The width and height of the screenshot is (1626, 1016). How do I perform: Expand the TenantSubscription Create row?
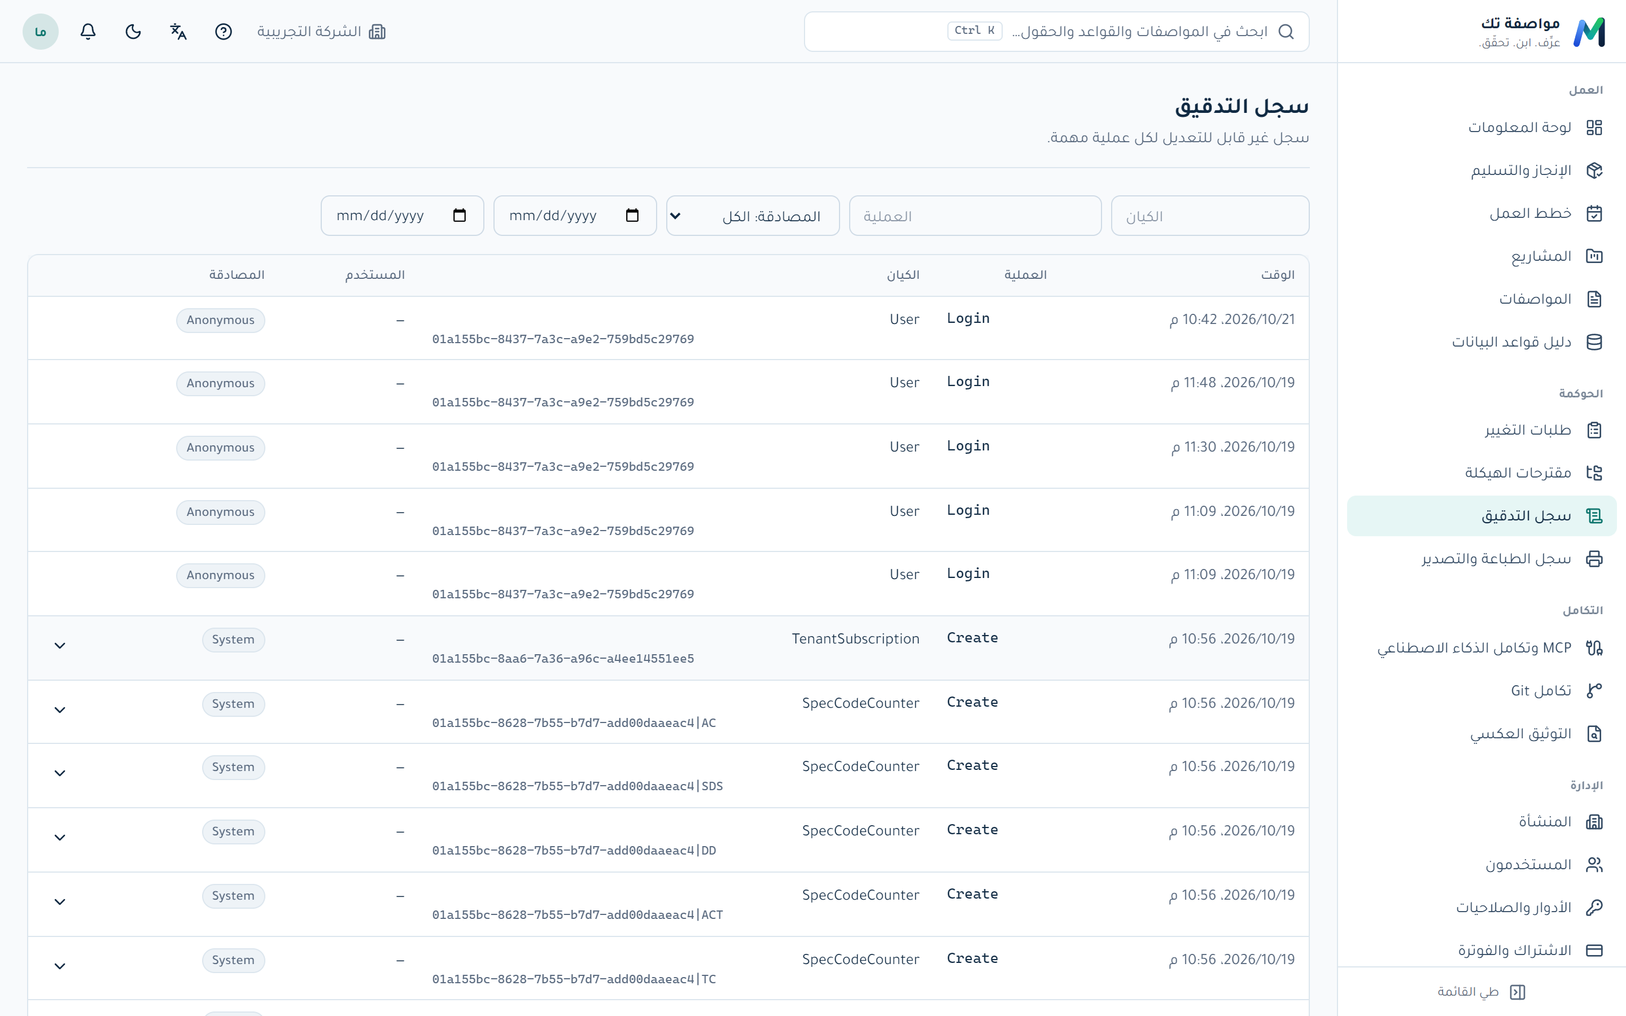(60, 646)
